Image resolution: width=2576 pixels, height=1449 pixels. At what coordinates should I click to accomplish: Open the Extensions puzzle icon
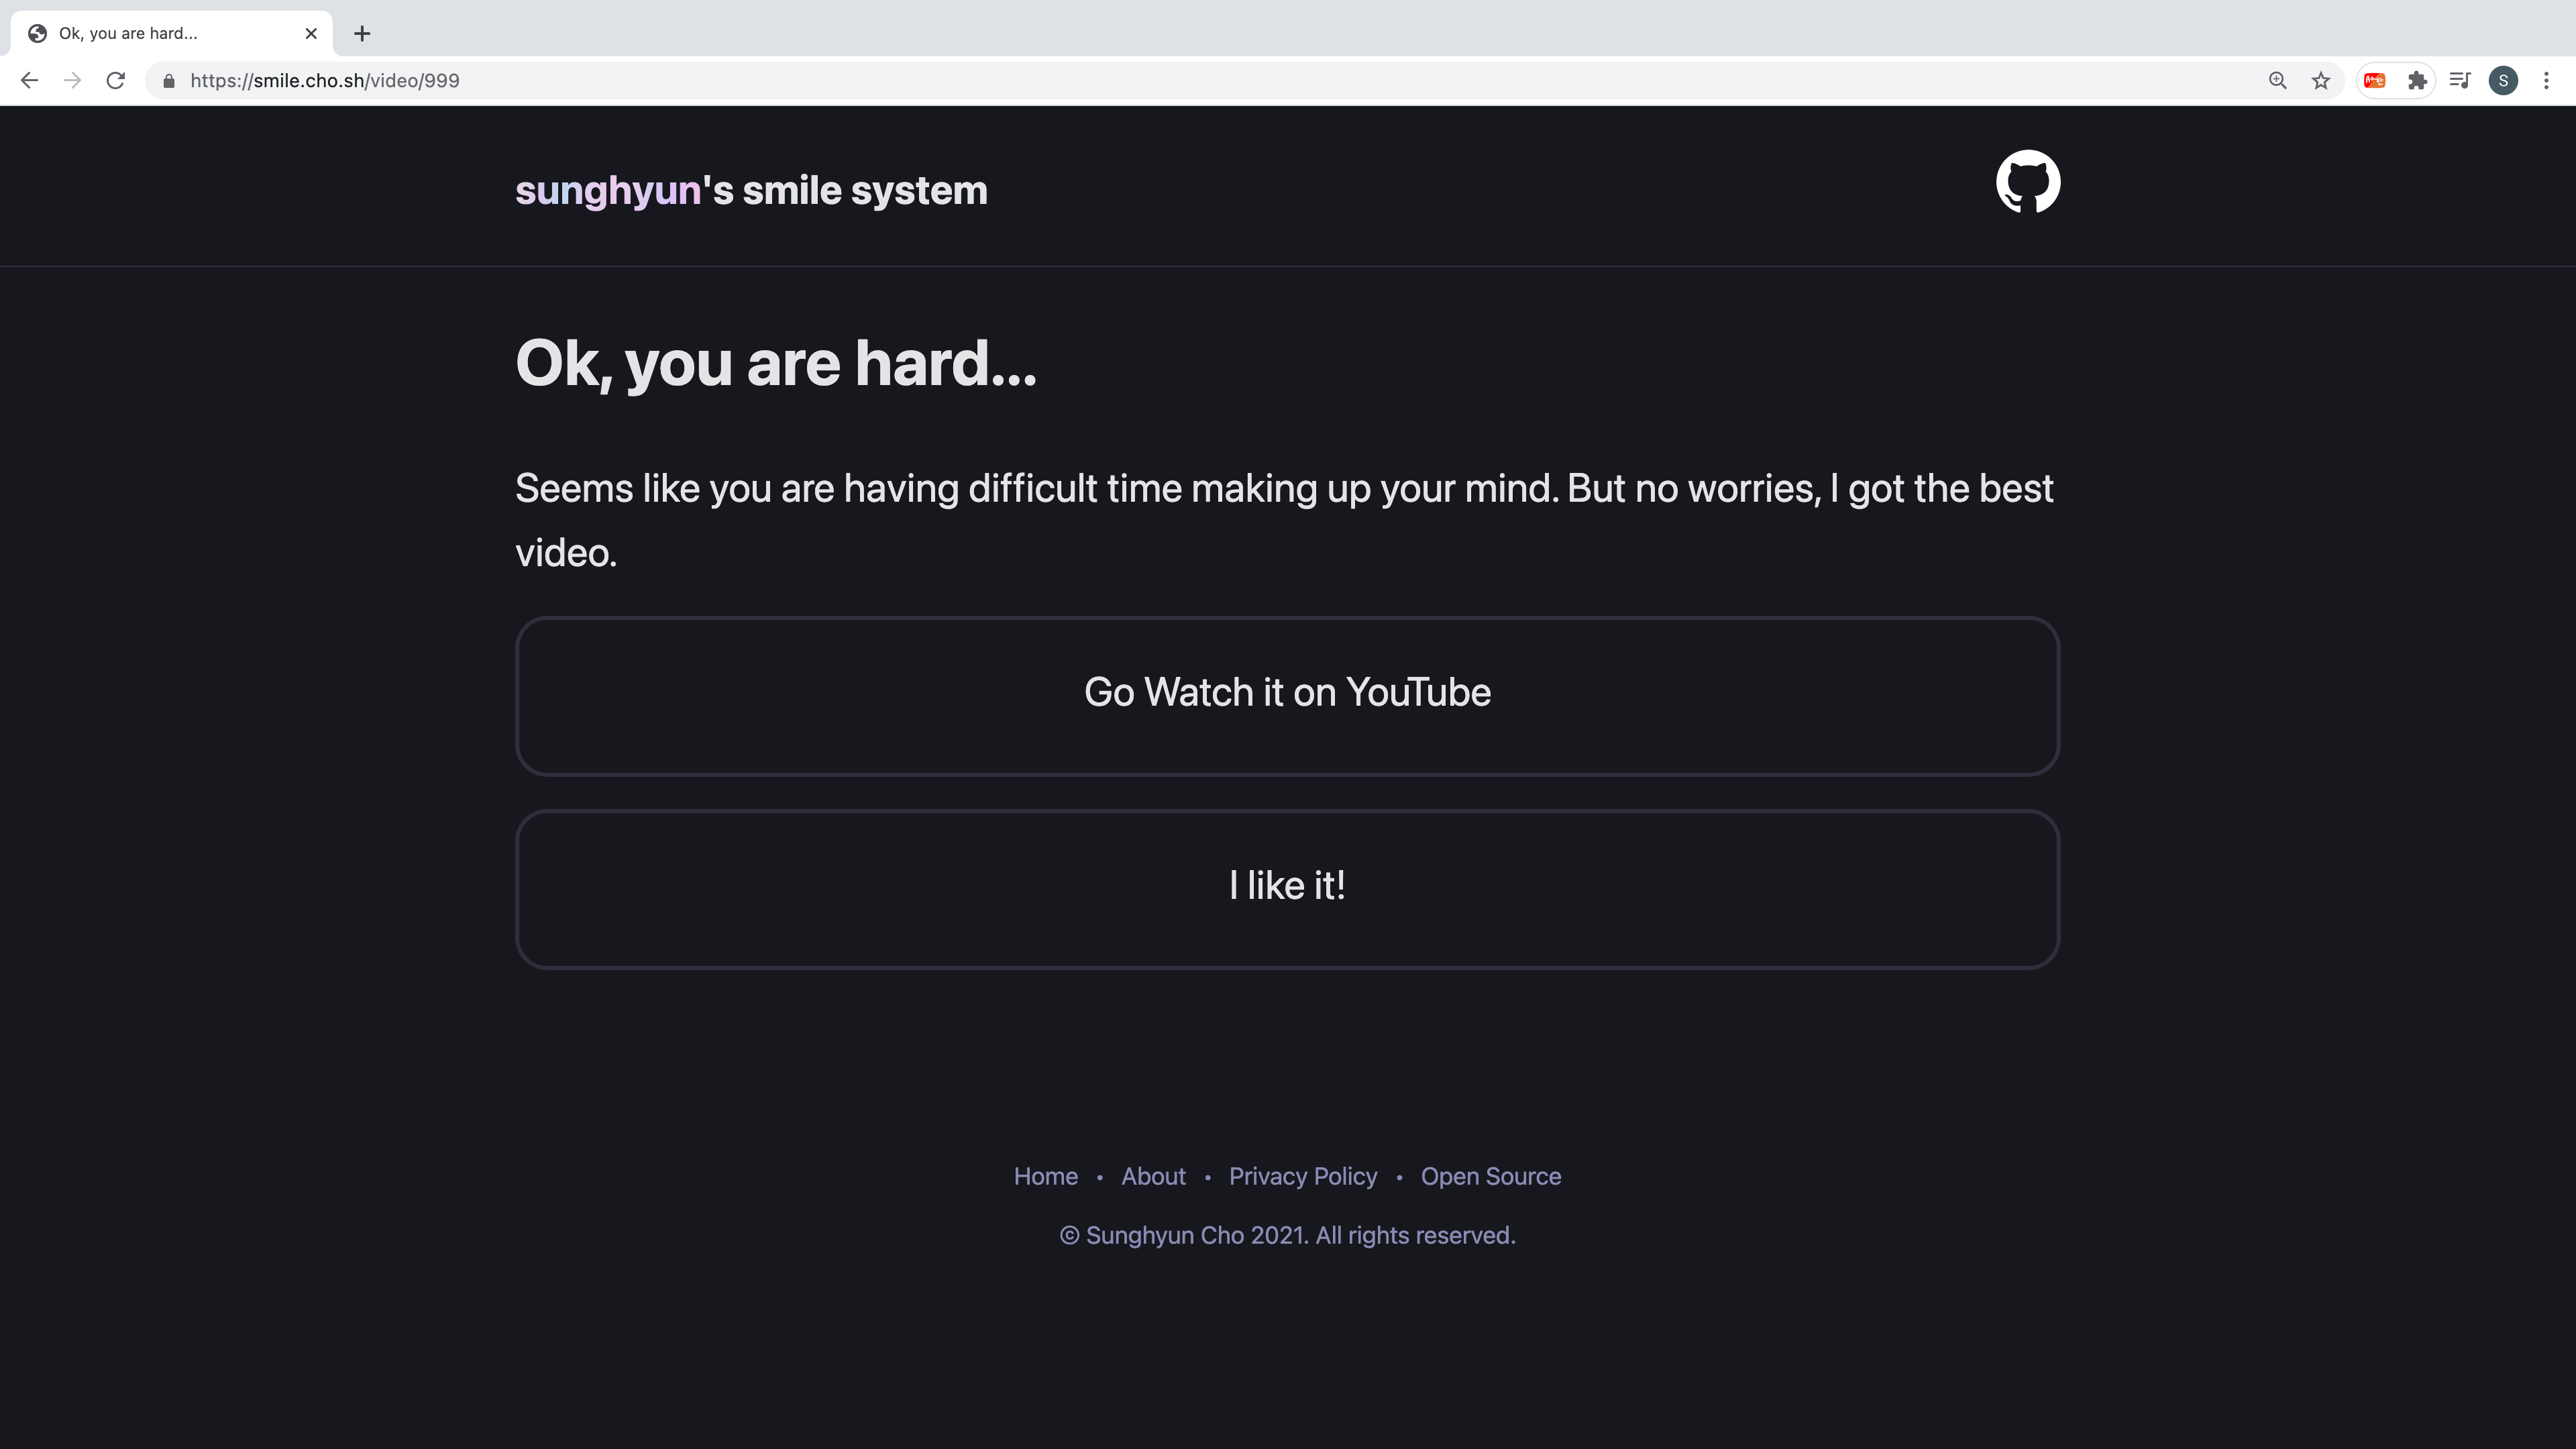click(2417, 81)
